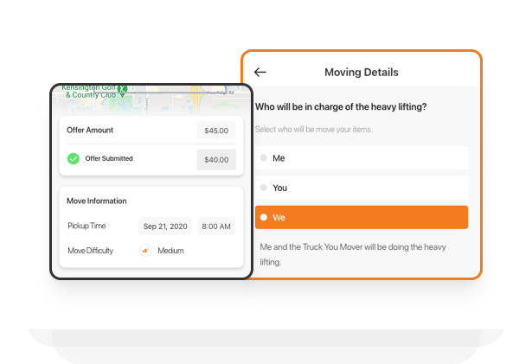532x364 pixels.
Task: Click the green Offer Submitted checkmark icon
Action: 74,159
